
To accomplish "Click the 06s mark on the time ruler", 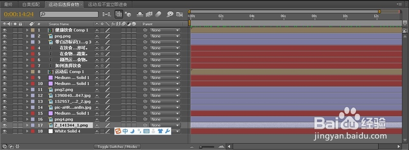I will click(283, 16).
